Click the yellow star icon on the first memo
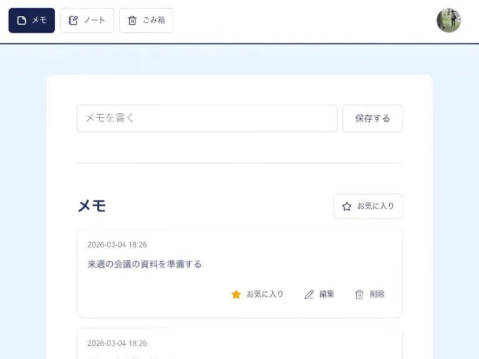The width and height of the screenshot is (479, 359). tap(236, 294)
